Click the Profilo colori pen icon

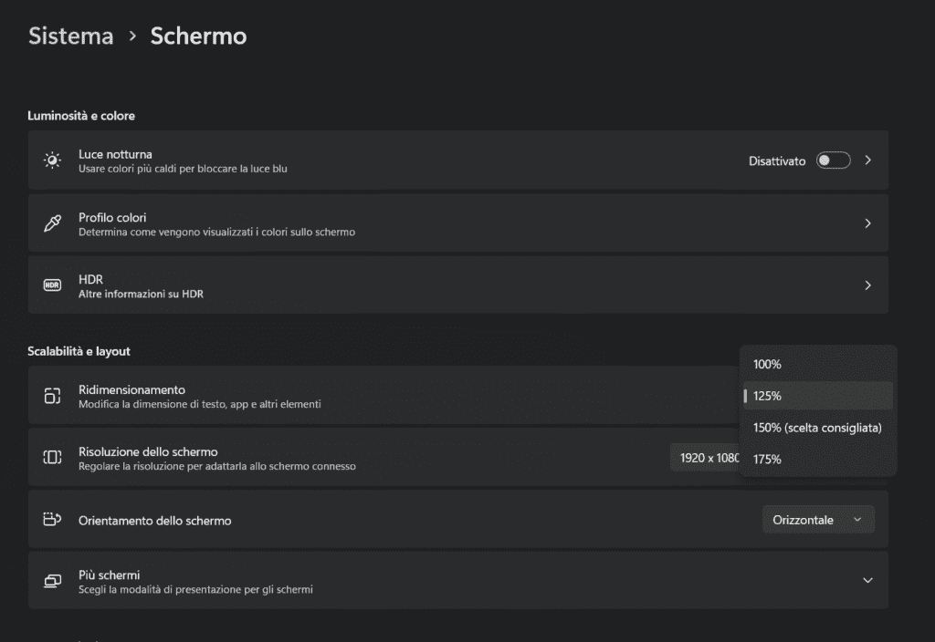coord(52,223)
